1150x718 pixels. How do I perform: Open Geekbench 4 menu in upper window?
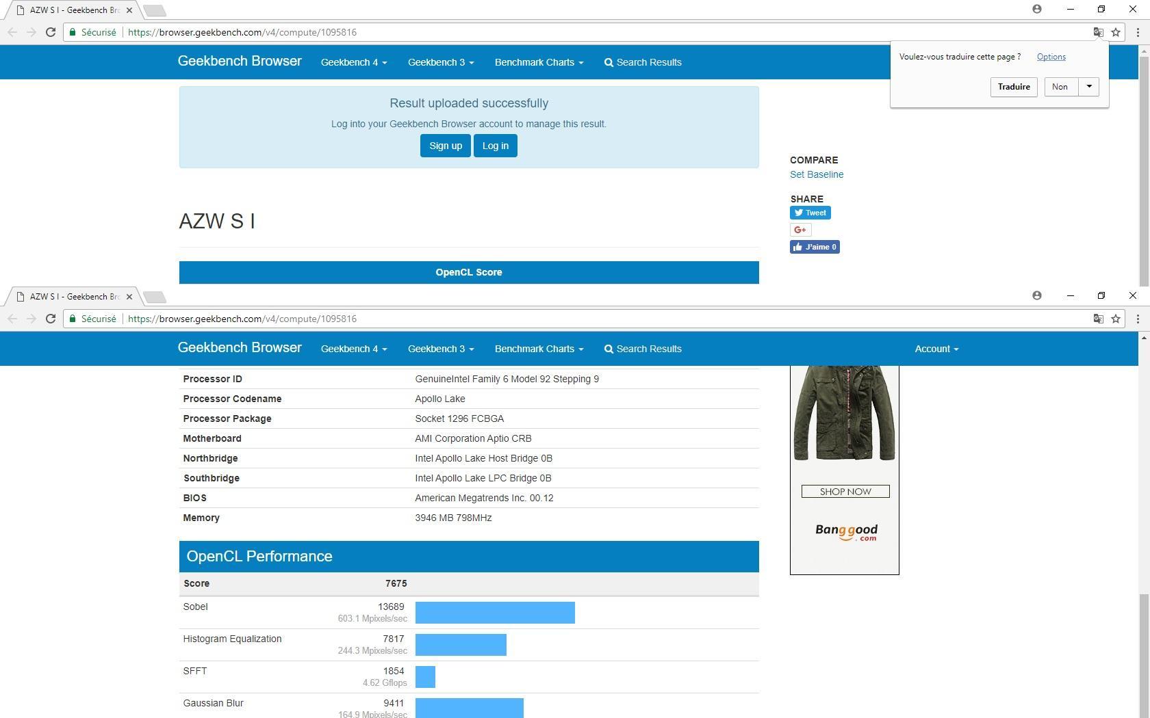coord(353,62)
